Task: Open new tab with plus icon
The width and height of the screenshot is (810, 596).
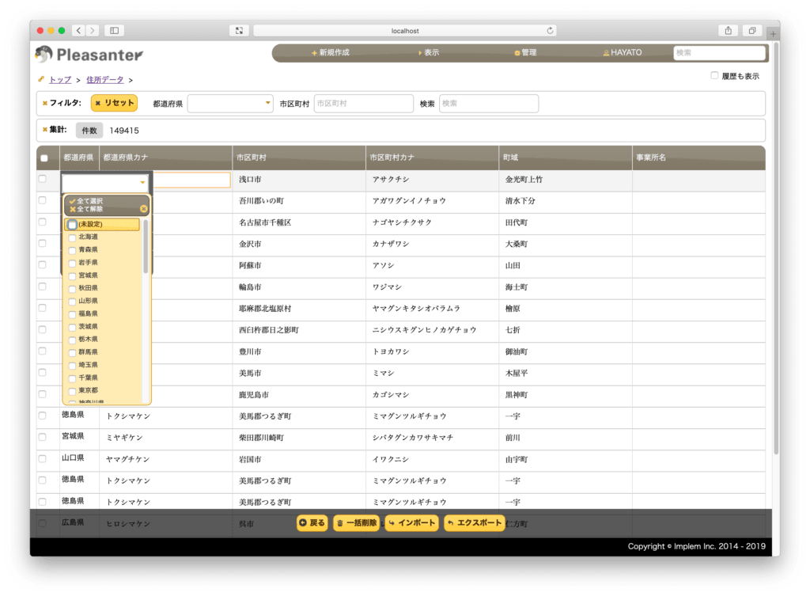Action: 773,33
